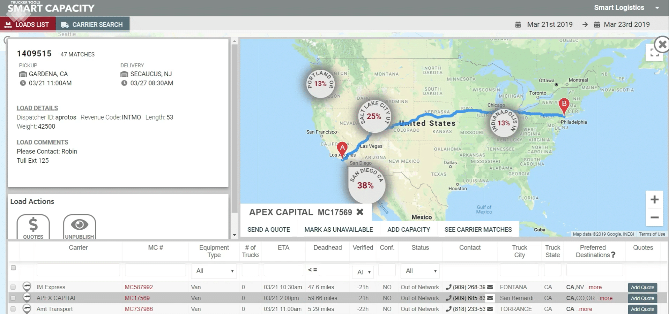Click the San Diego CA 38% cluster

point(366,185)
